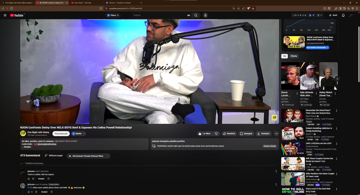This screenshot has height=195, width=360.
Task: Open the Filters extension button
Action: (113, 15)
